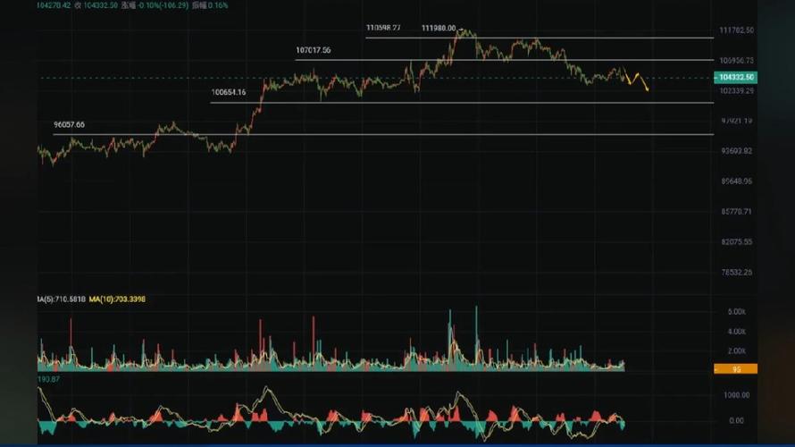
Task: Click the 190.87 oscillator value
Action: [x=48, y=380]
